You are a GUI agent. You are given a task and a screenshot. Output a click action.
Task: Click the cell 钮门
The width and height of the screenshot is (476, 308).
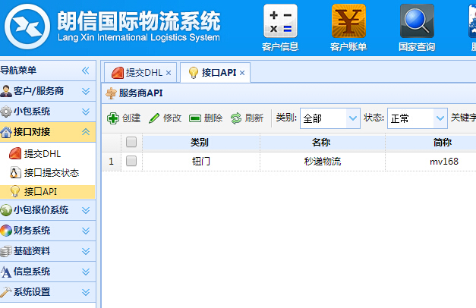[200, 161]
